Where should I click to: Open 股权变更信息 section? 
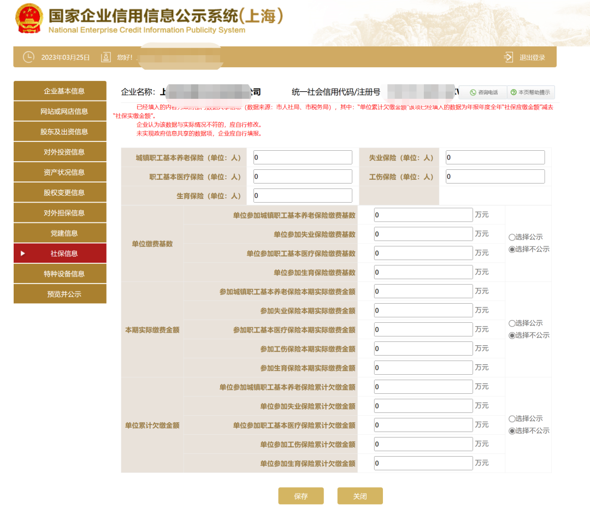60,192
